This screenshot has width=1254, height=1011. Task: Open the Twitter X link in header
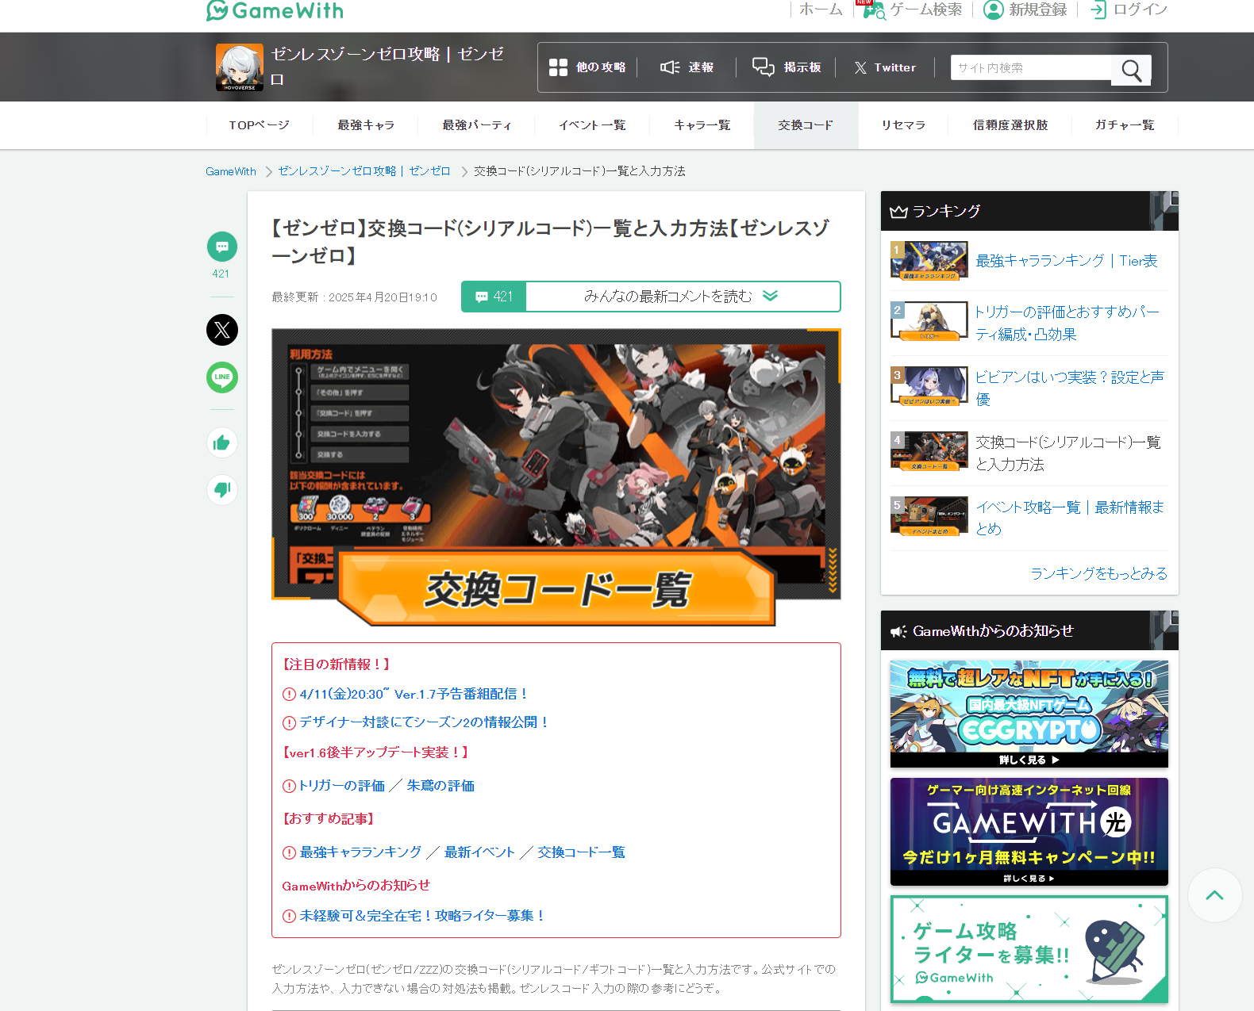885,67
